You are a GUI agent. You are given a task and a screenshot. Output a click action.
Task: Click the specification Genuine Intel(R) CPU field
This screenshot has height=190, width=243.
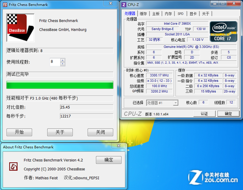[x=191, y=47]
